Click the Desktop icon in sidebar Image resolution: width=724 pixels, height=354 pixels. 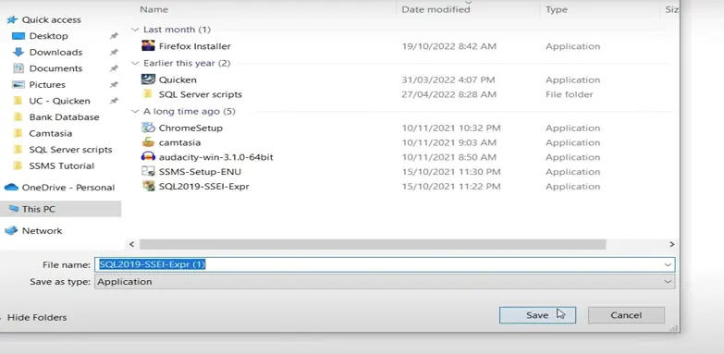[18, 36]
